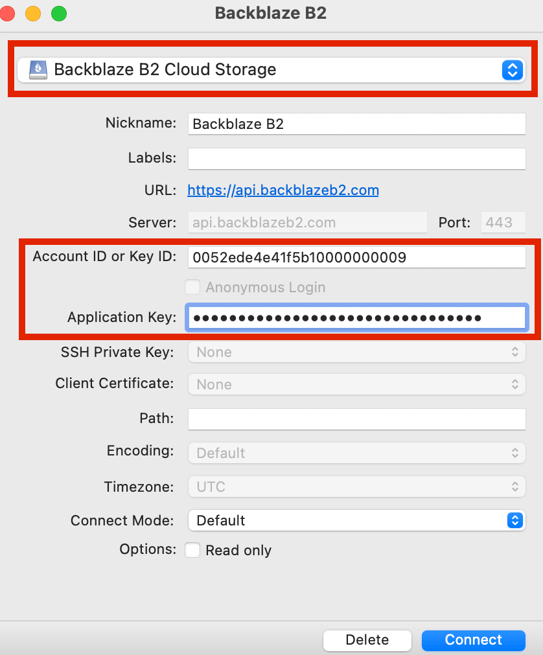Screen dimensions: 543x655
Task: Open the SSH Private Key dropdown
Action: point(356,352)
